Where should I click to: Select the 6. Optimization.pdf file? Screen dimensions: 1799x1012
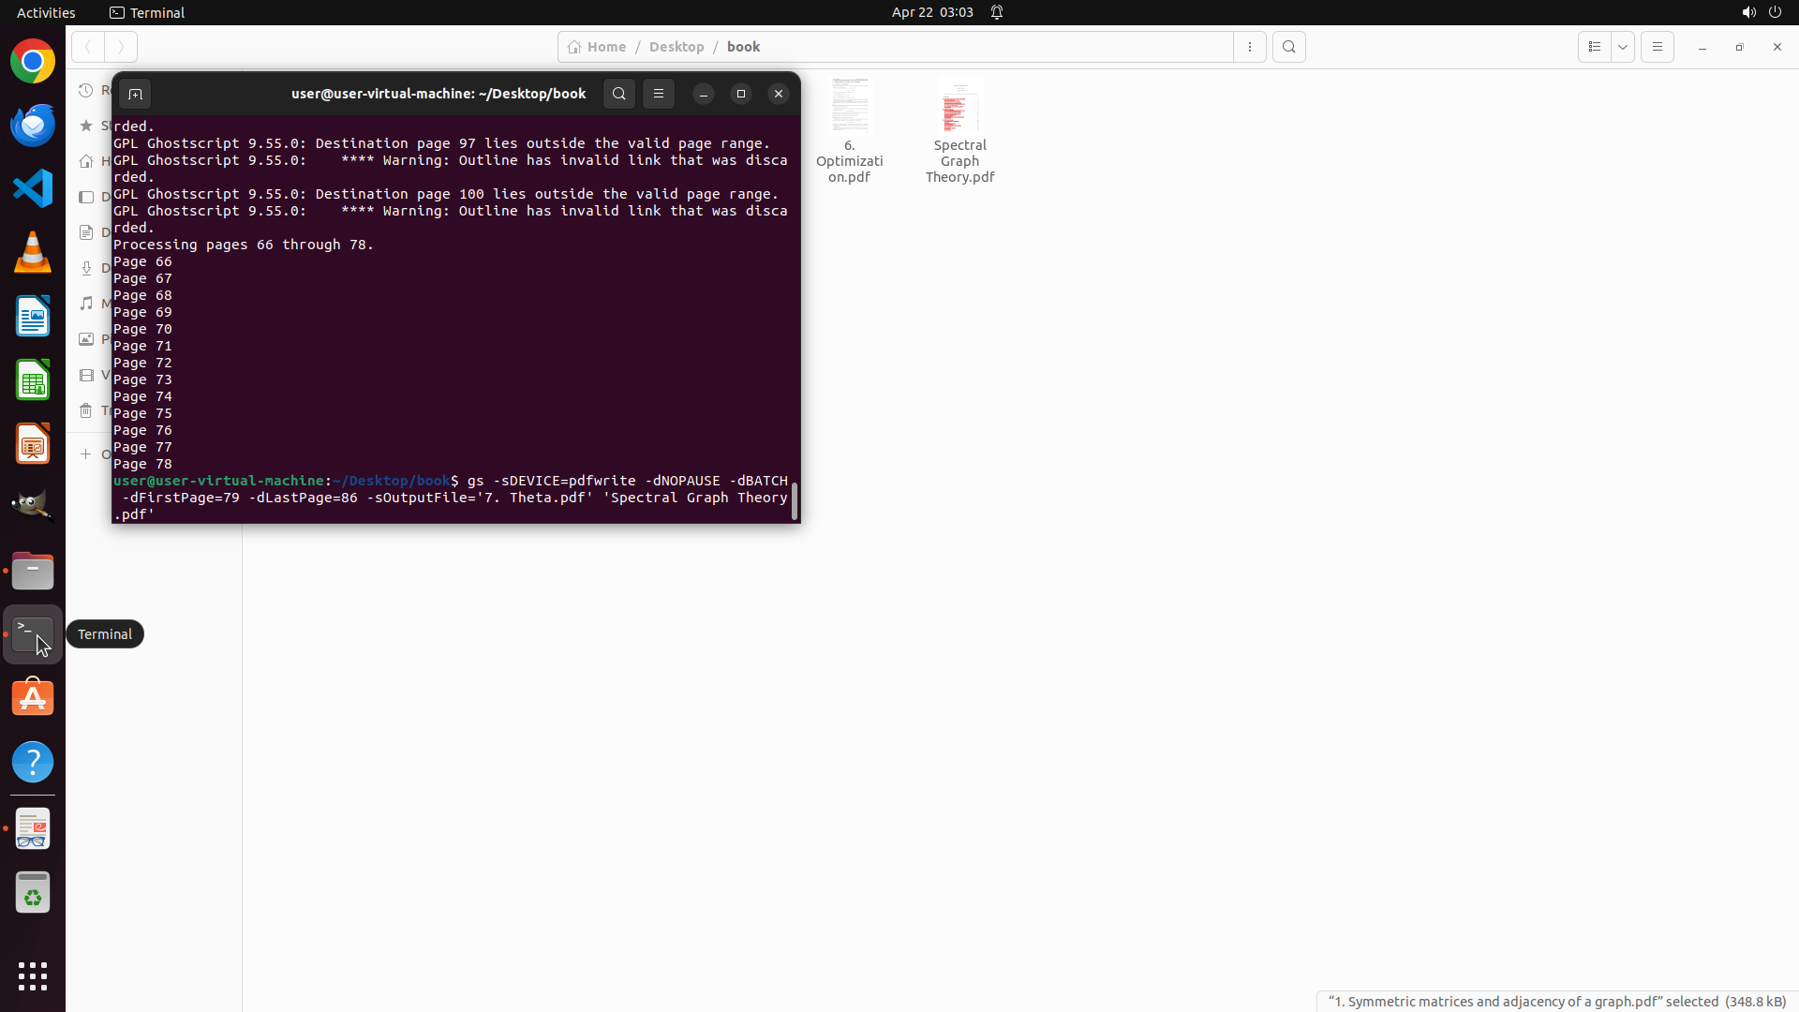(849, 131)
